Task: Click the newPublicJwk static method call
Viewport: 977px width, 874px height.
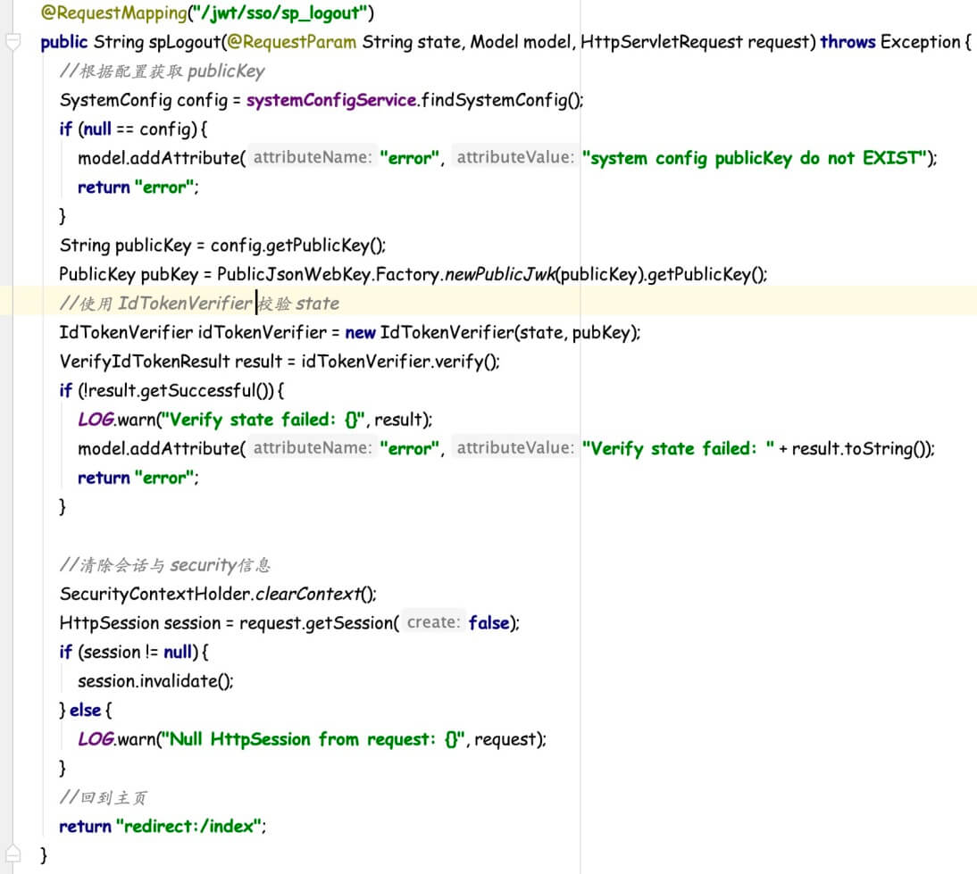Action: coord(500,274)
